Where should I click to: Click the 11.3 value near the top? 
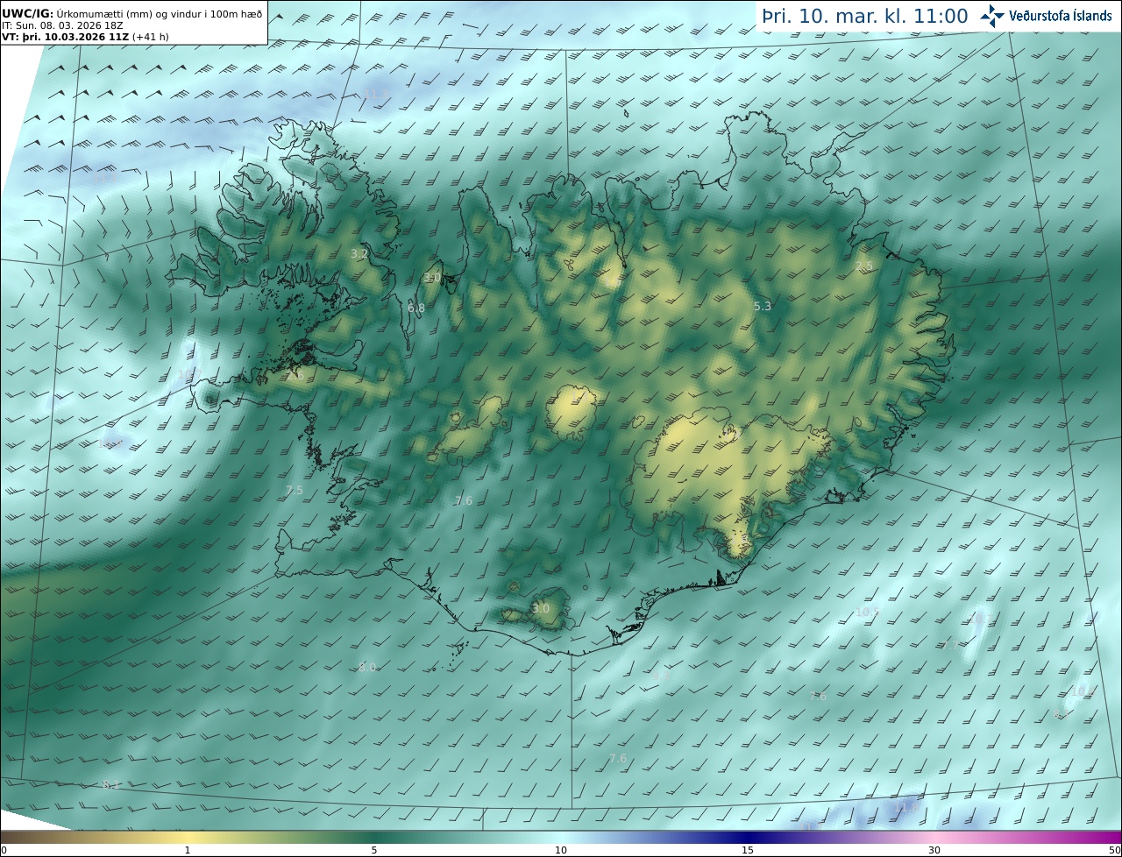pos(376,95)
